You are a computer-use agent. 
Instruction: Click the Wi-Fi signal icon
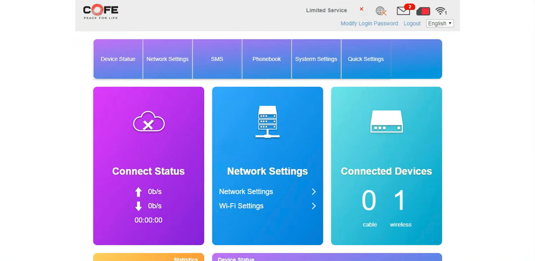pos(441,11)
